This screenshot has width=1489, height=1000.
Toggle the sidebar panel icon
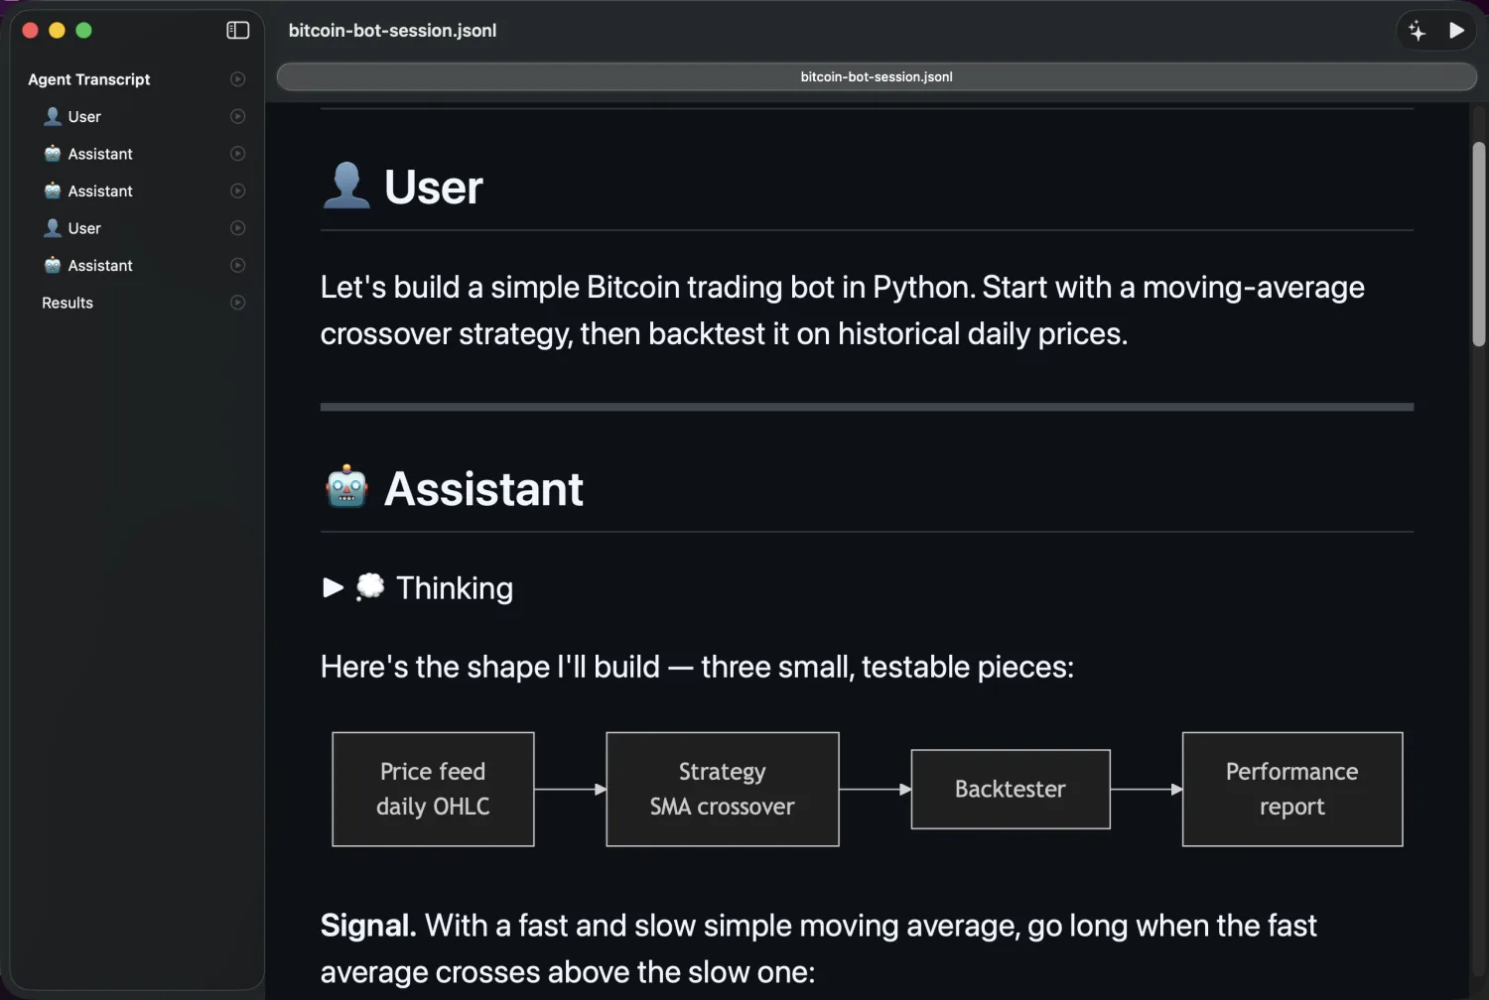pos(237,31)
